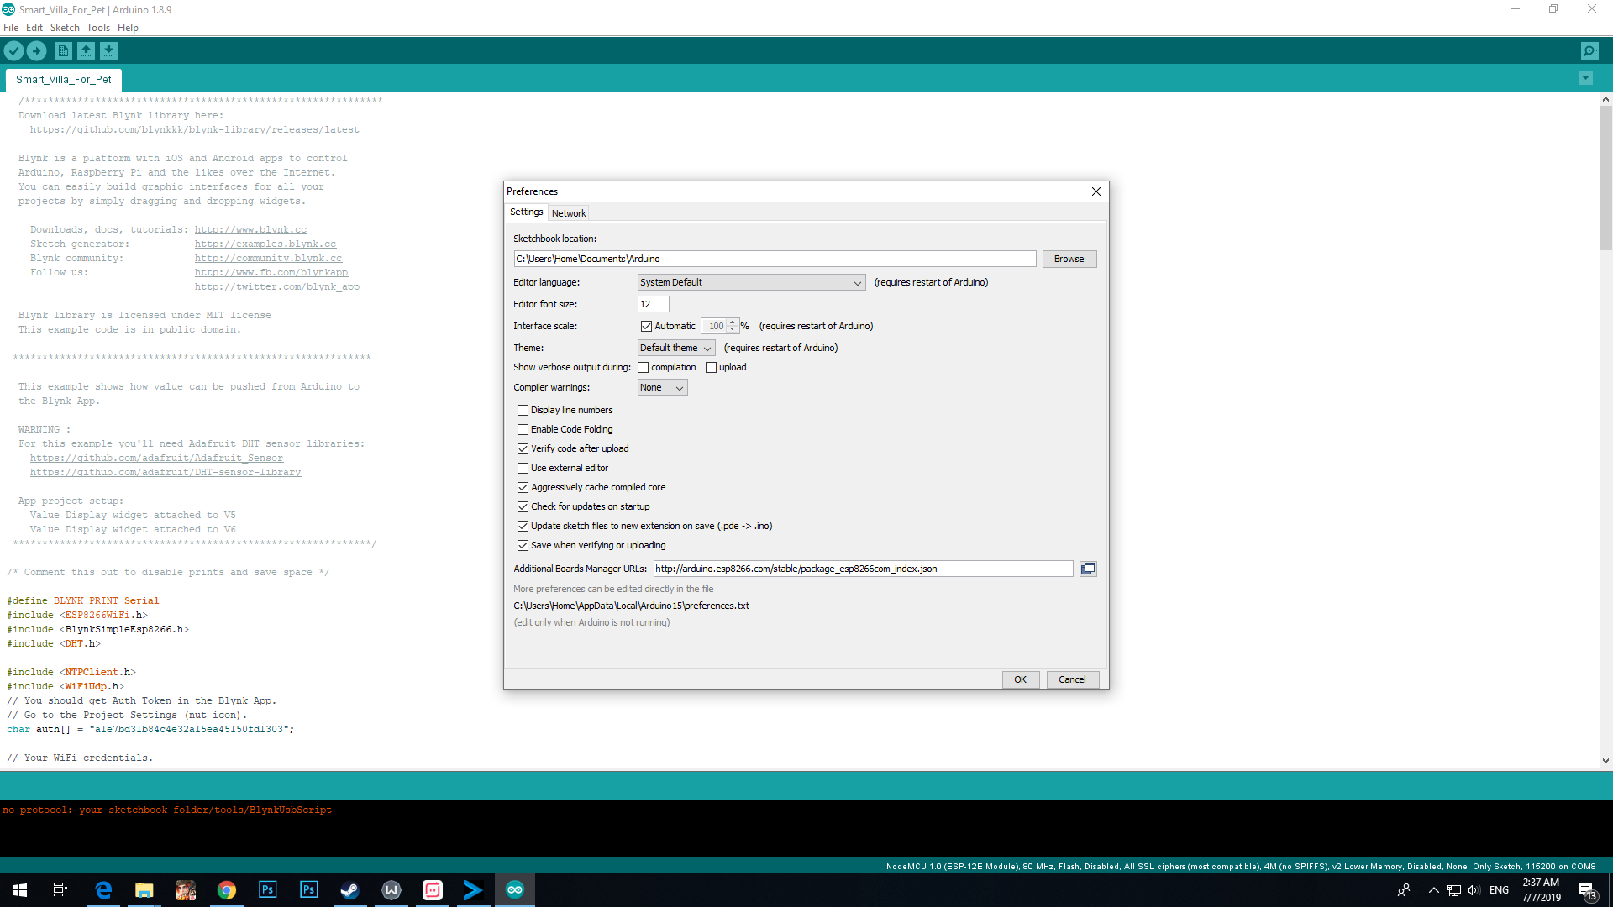Confirm preferences with OK button
Viewport: 1613px width, 907px height.
pyautogui.click(x=1020, y=680)
